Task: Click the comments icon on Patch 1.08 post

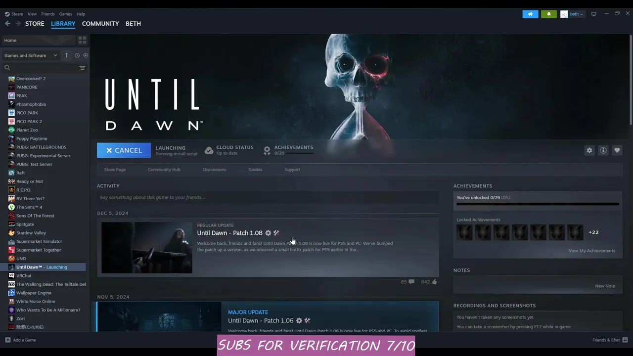Action: [411, 282]
